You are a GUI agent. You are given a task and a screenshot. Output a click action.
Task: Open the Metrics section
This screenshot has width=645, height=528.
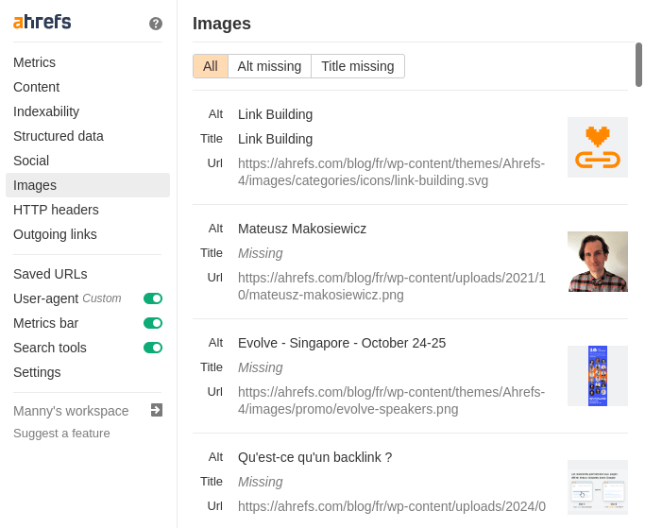[34, 62]
